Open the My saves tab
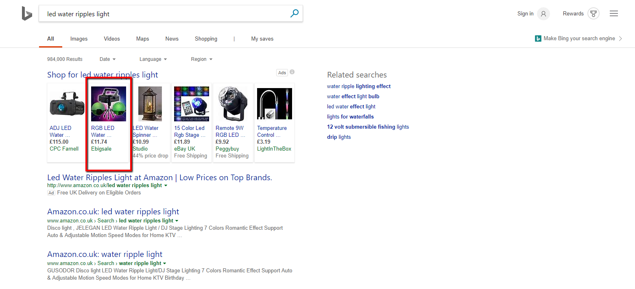This screenshot has height=289, width=635. point(262,39)
